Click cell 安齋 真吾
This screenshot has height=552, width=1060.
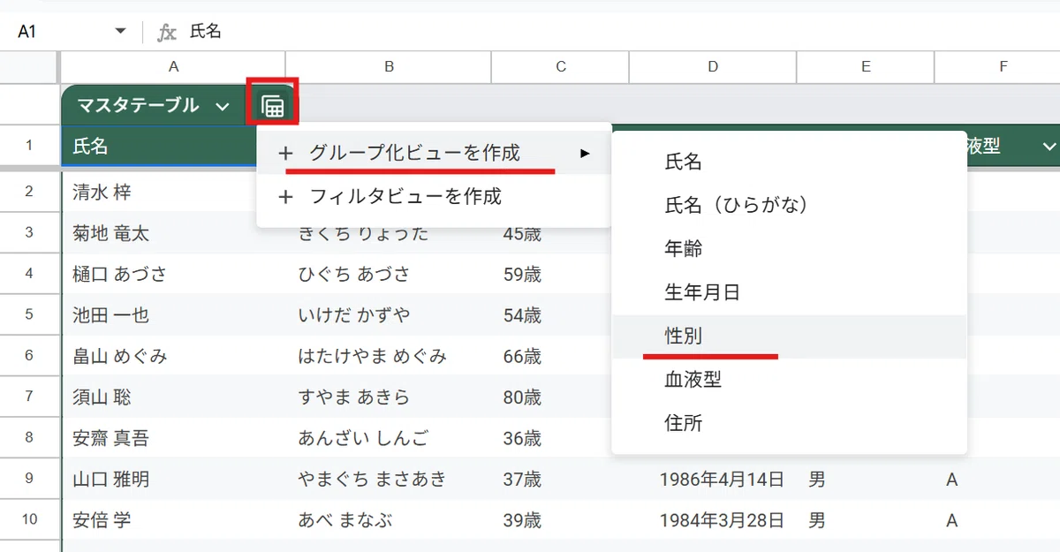(x=174, y=438)
